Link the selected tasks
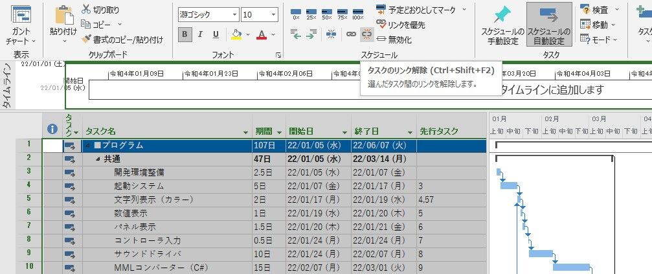652x274 pixels. (x=352, y=34)
